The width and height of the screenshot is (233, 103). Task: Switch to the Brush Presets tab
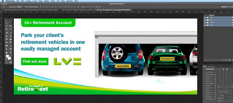[x=211, y=66]
